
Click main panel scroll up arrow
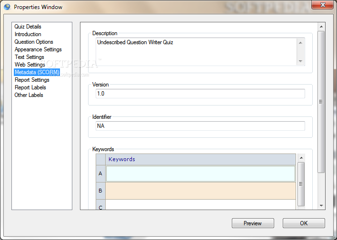pyautogui.click(x=321, y=27)
